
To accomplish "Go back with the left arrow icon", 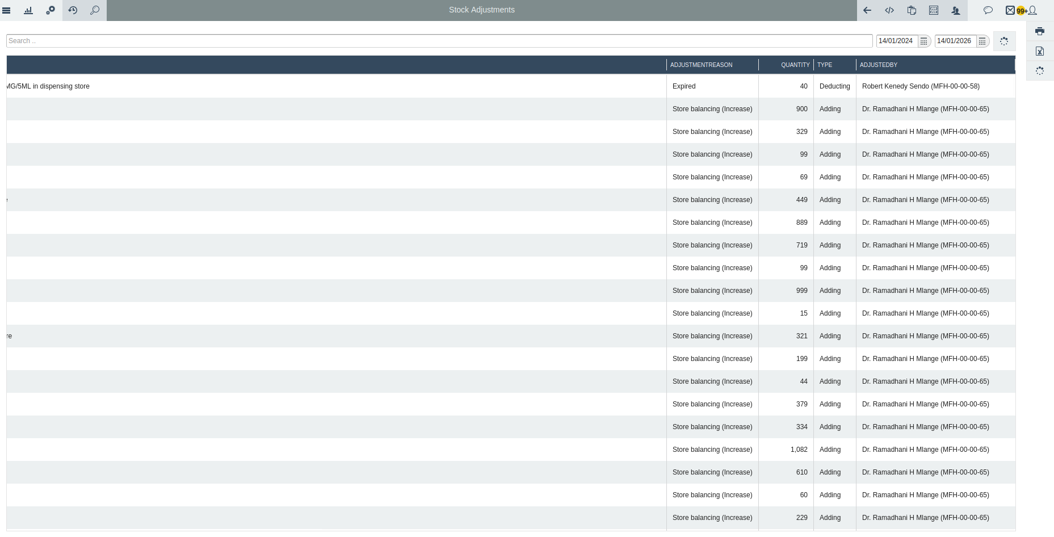I will tap(867, 10).
